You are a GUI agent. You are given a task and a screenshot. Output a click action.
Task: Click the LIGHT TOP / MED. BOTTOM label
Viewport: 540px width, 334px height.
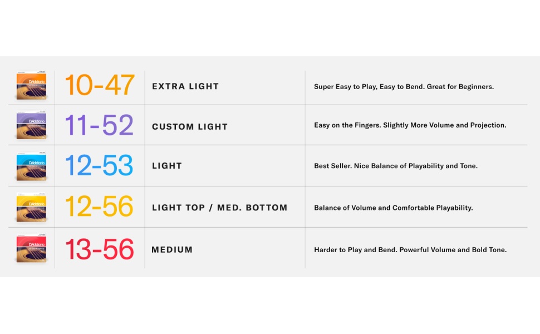(219, 208)
